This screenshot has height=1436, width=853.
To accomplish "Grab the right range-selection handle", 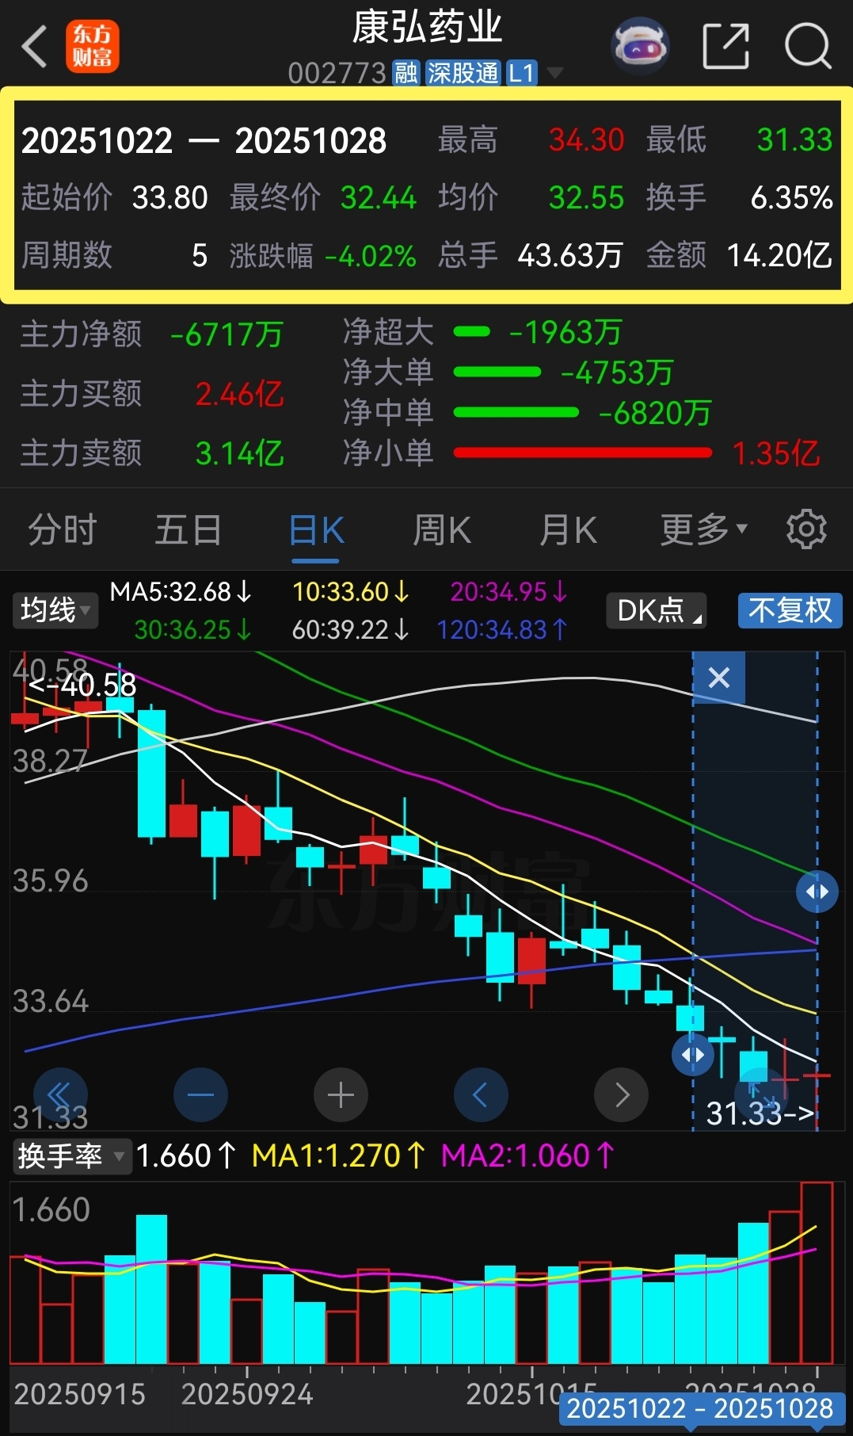I will pyautogui.click(x=817, y=892).
